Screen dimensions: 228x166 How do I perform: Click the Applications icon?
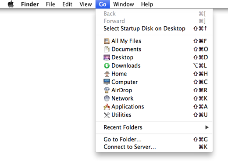pyautogui.click(x=107, y=107)
